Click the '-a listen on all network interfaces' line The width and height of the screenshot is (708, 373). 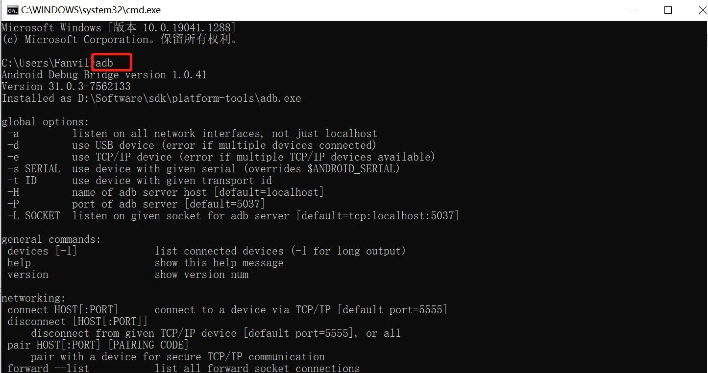coord(194,133)
